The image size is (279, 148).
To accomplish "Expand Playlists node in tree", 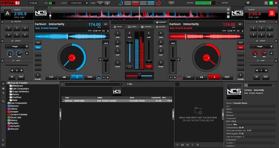I will coord(7,123).
